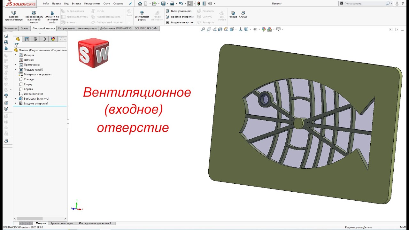409x230 pixels.
Task: Select the Вытянутый вырез command
Action: 179,11
